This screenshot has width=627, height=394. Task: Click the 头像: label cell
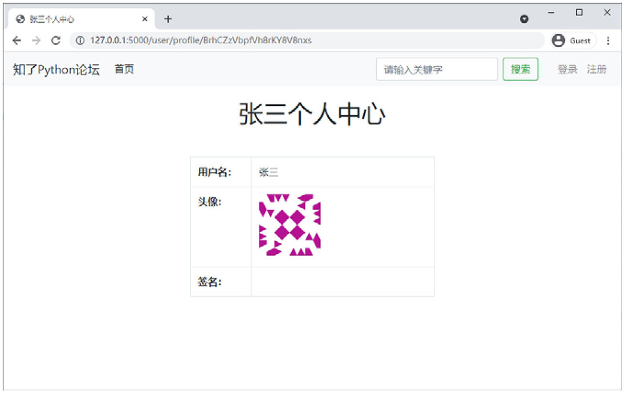[221, 227]
